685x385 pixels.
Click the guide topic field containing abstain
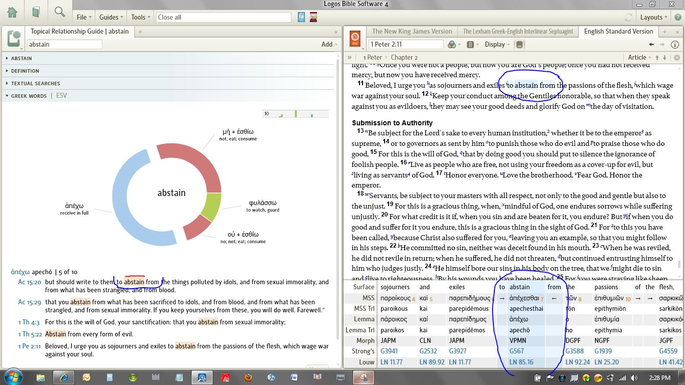pyautogui.click(x=64, y=44)
